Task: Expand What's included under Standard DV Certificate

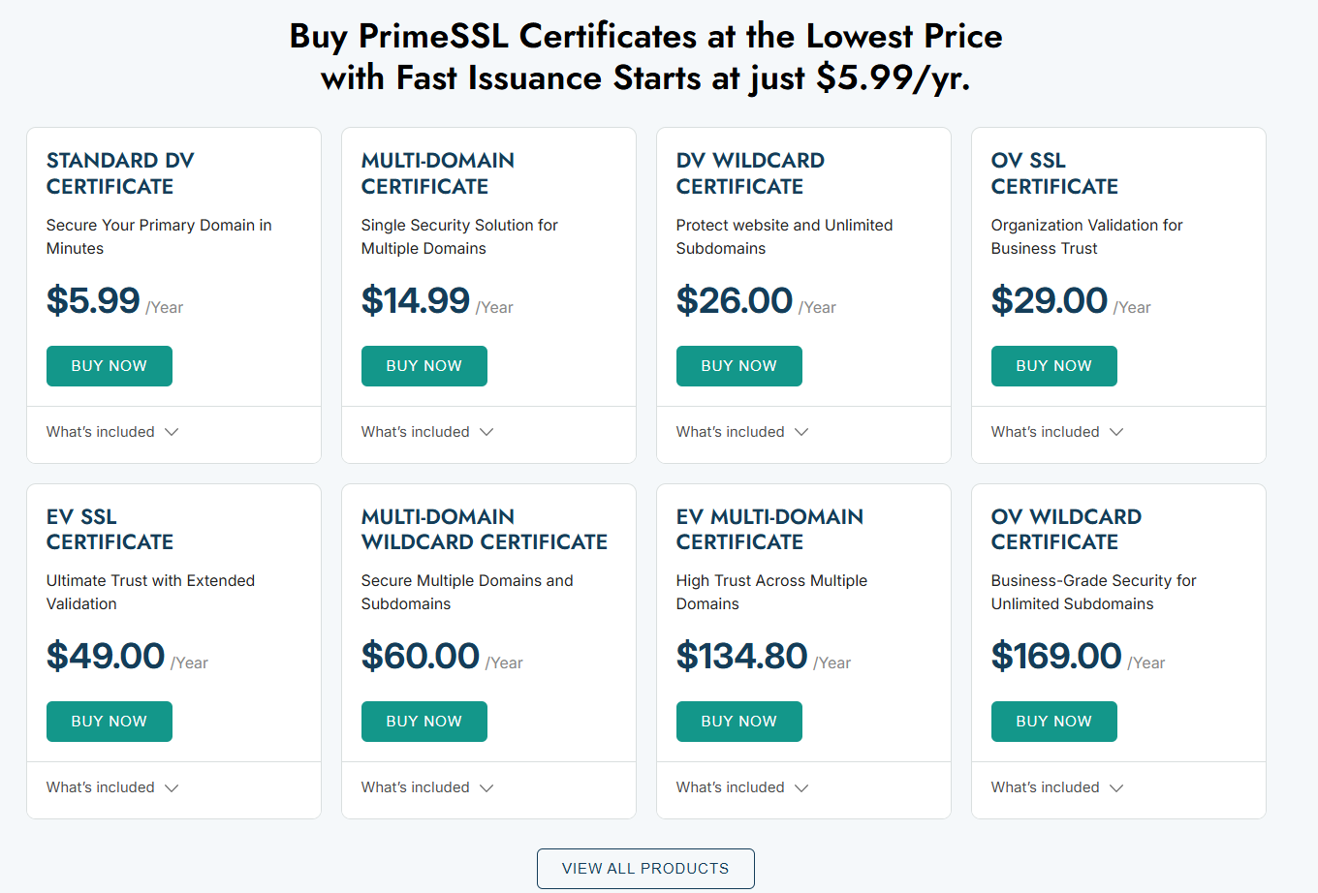Action: pyautogui.click(x=112, y=432)
